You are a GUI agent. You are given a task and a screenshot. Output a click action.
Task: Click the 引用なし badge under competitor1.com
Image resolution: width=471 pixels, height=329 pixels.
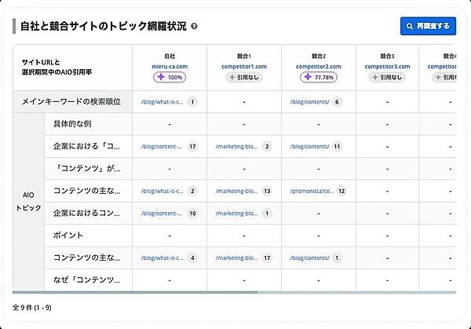click(x=243, y=78)
